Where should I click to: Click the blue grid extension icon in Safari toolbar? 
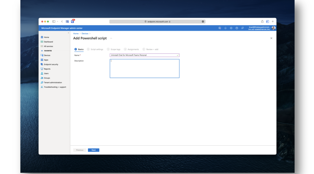pyautogui.click(x=67, y=22)
